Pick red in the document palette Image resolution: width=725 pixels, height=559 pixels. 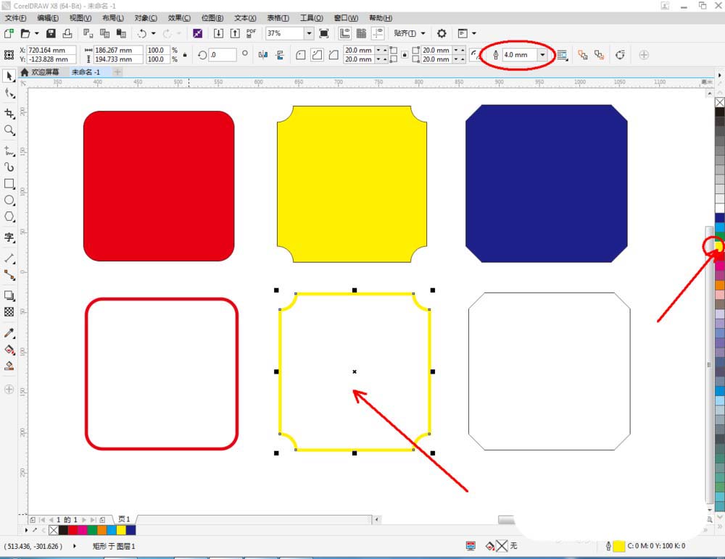tap(73, 530)
